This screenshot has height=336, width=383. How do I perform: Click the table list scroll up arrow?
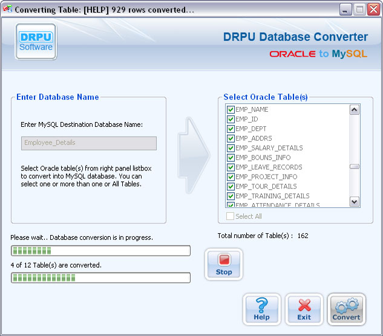355,110
